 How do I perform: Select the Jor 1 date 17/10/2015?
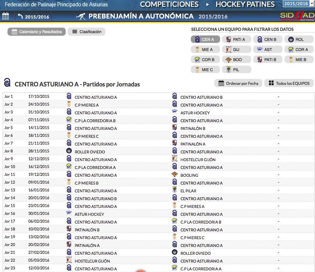point(39,97)
